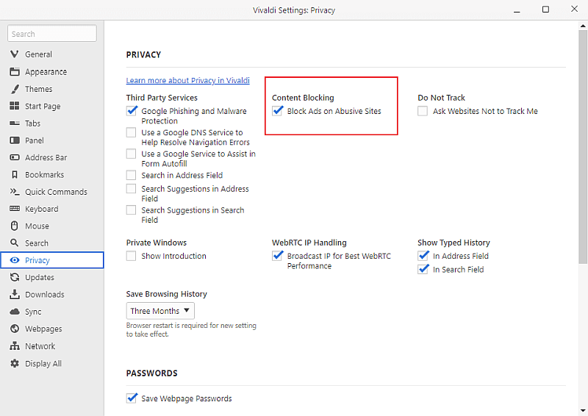Click the Webpages globe icon
This screenshot has height=416, width=588.
[15, 329]
